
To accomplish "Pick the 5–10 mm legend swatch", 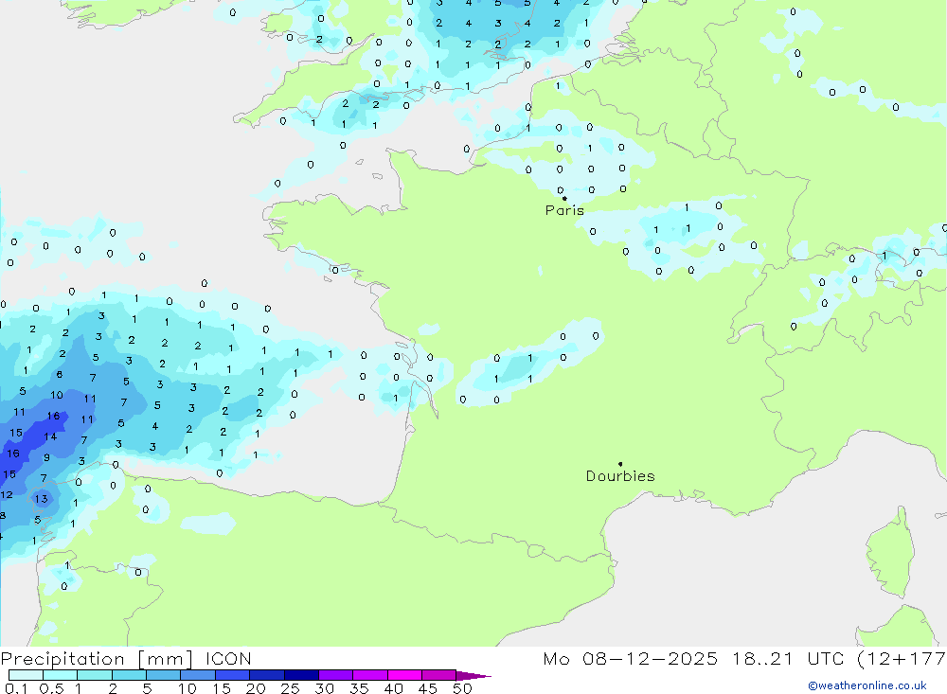I will click(x=163, y=675).
